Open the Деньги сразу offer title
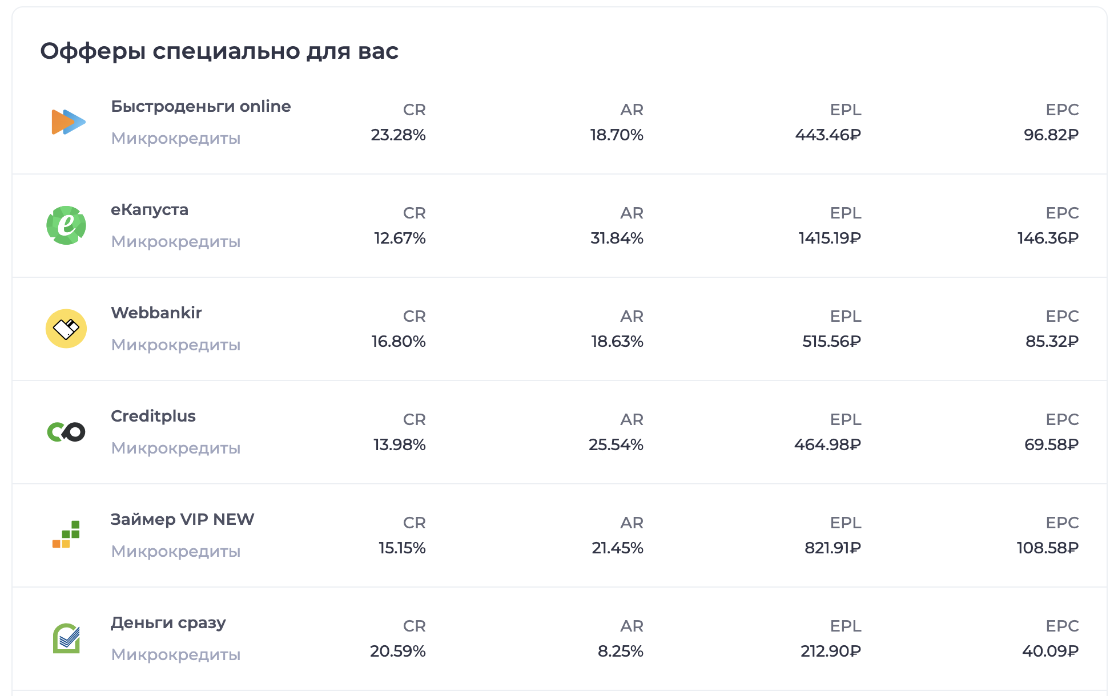The height and width of the screenshot is (696, 1118). click(168, 623)
